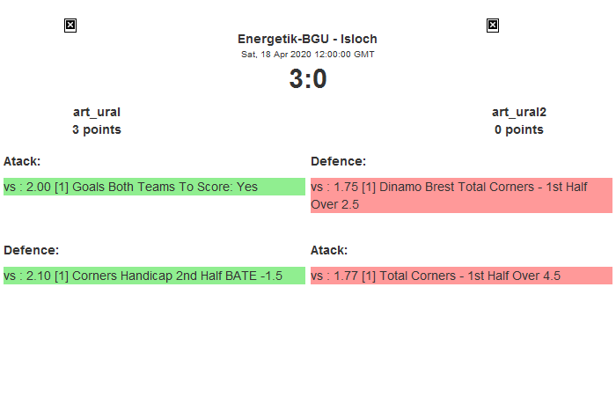Click the 3:0 match score
This screenshot has width=616, height=405.
tap(307, 79)
